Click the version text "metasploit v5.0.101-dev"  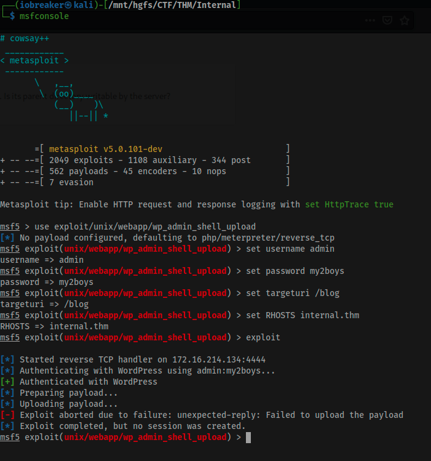[x=106, y=149]
